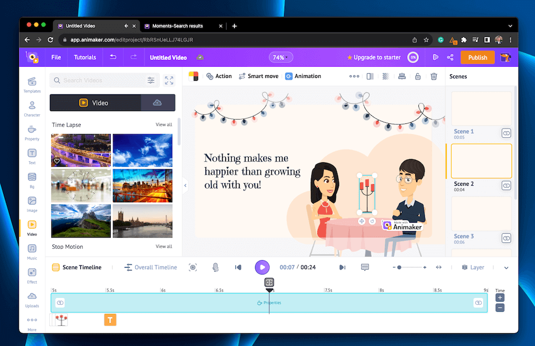Open the Bg backgrounds panel

(32, 180)
